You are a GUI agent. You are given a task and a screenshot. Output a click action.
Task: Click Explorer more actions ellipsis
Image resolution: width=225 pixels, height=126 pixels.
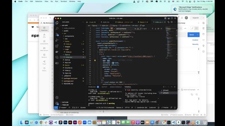[83, 22]
